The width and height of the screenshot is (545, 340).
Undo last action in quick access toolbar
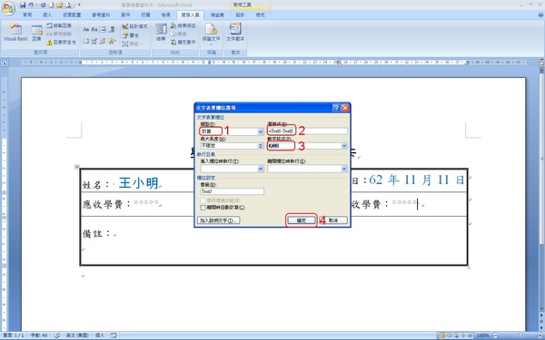(31, 5)
